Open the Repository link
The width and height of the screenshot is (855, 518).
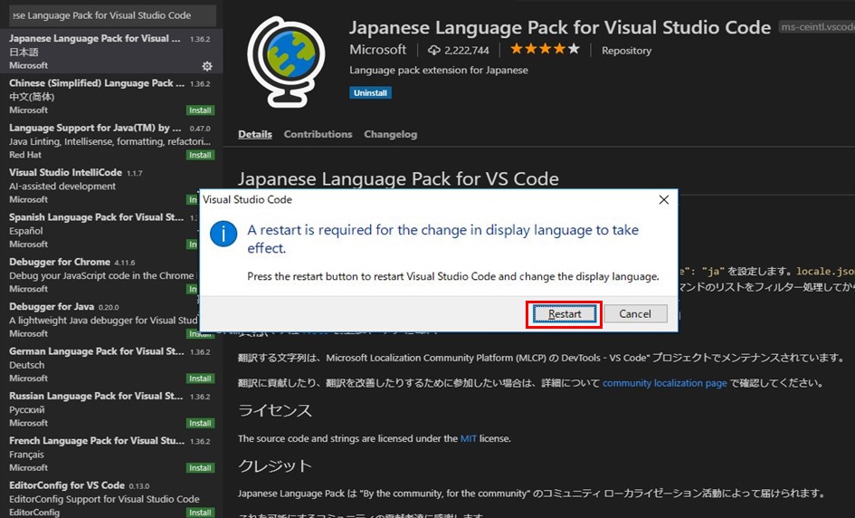[626, 51]
